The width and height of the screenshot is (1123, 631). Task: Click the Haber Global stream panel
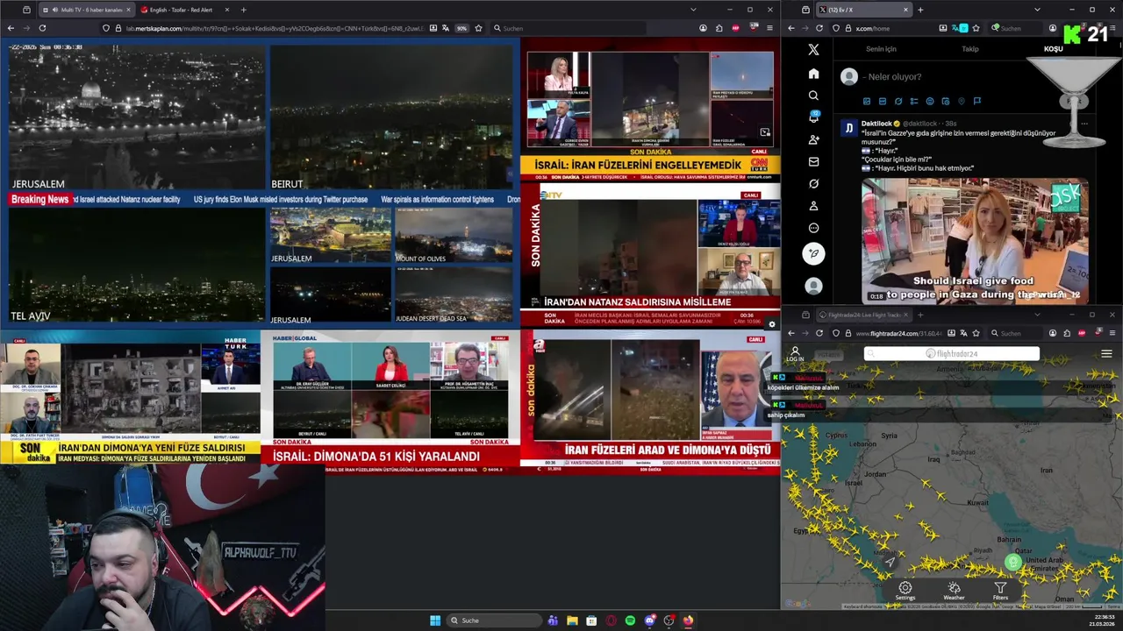[390, 401]
